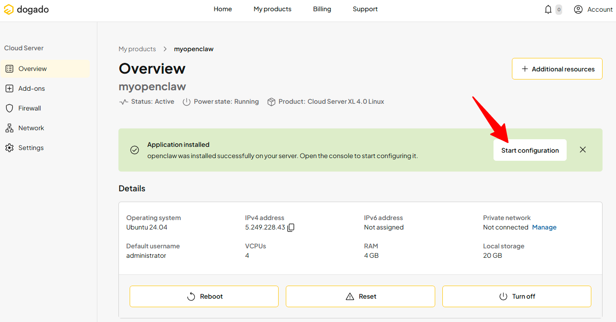Click the Overview list icon in sidebar
Viewport: 616px width, 322px height.
tap(9, 69)
